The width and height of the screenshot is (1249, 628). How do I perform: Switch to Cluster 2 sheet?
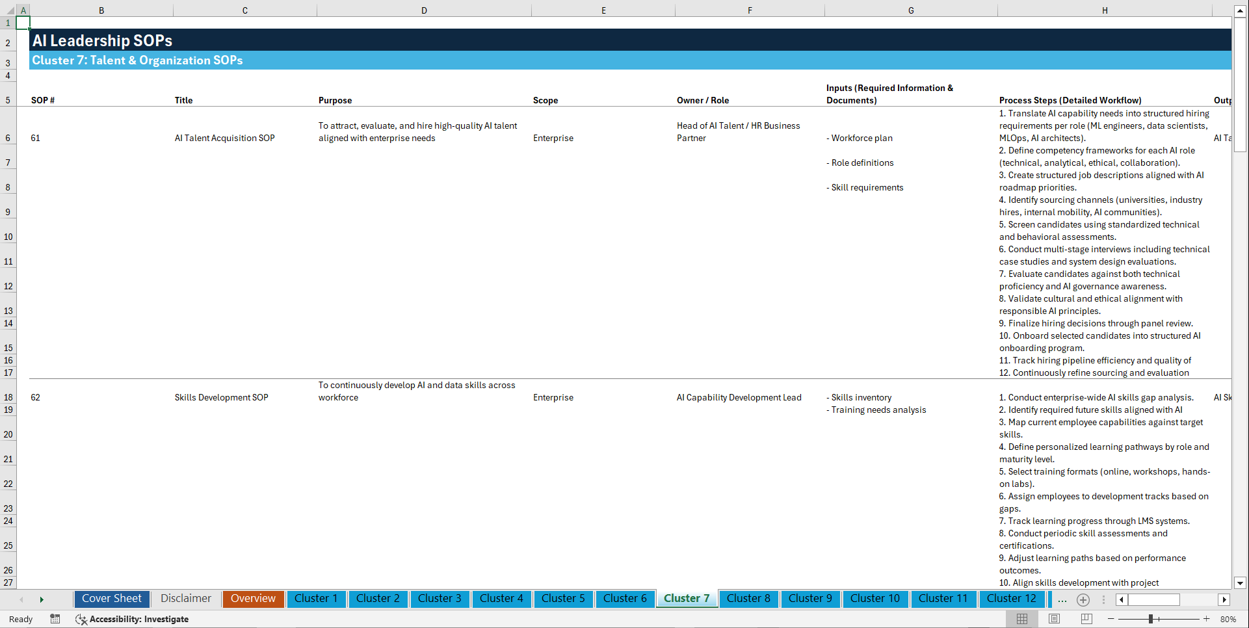click(378, 599)
